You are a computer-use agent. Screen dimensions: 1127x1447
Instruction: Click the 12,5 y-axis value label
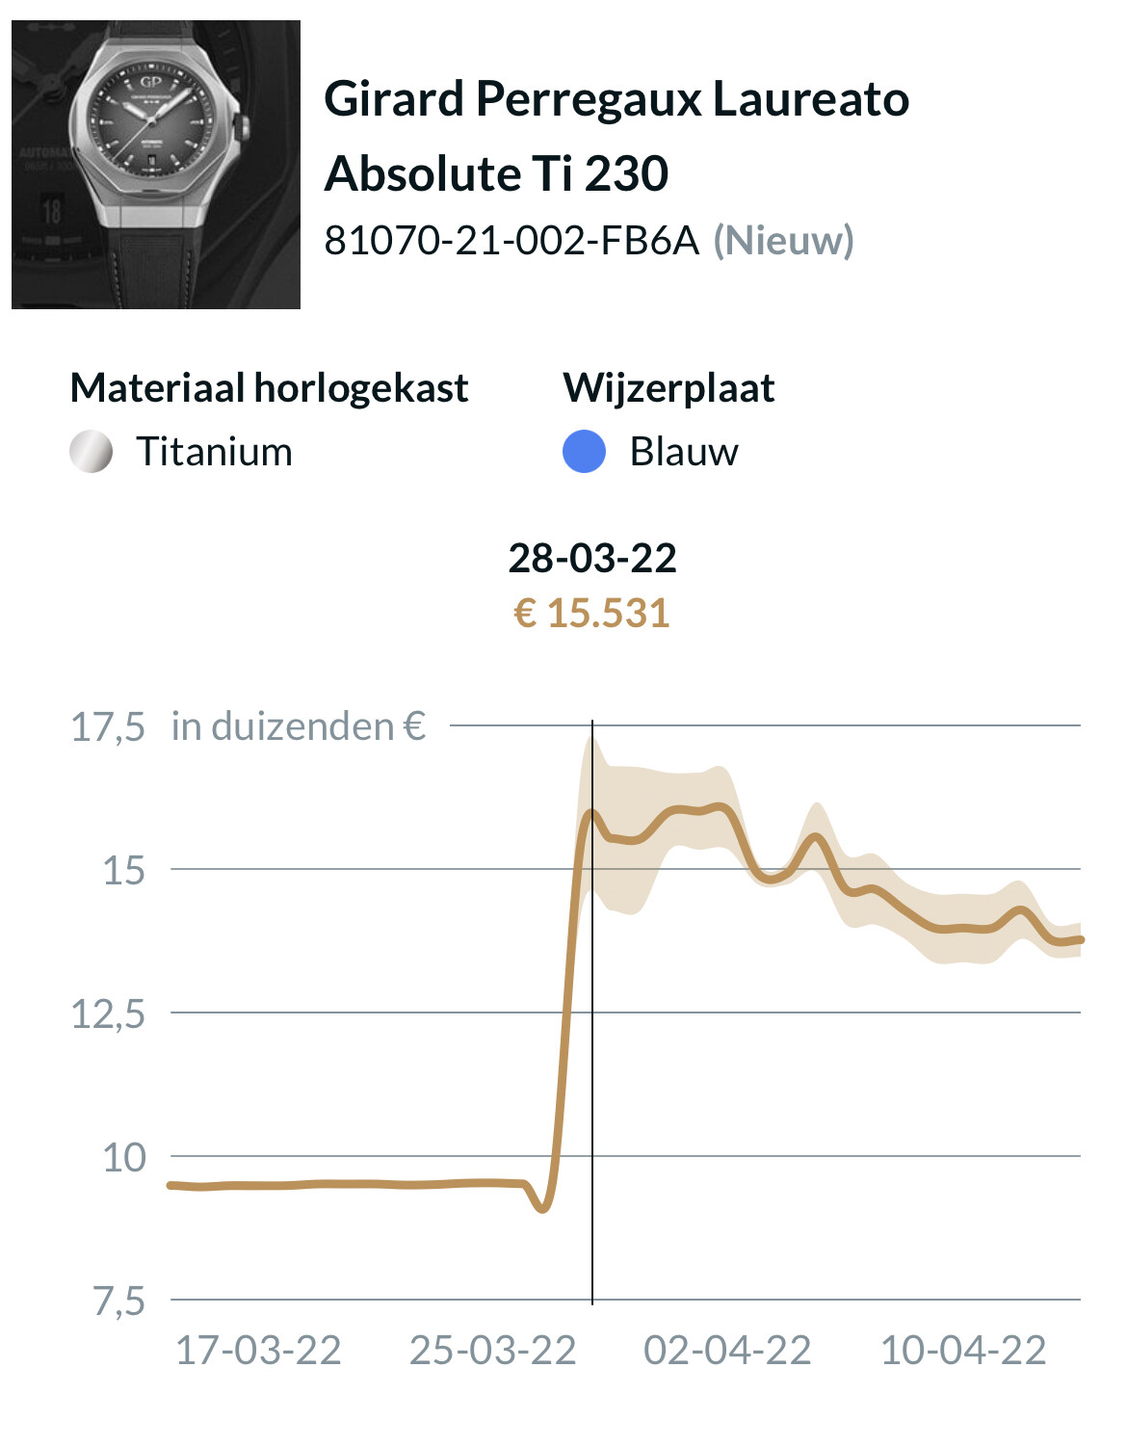[108, 1013]
